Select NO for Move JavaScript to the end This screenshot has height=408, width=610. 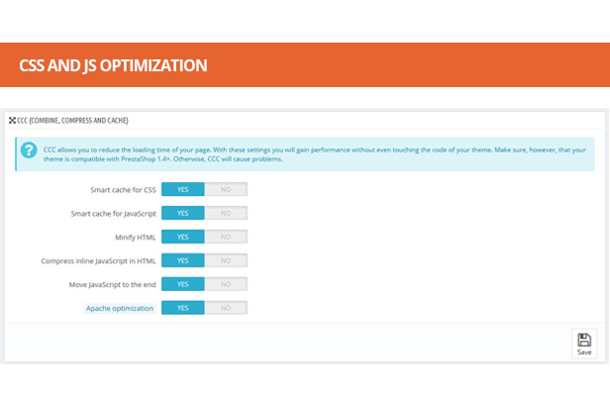coord(226,284)
